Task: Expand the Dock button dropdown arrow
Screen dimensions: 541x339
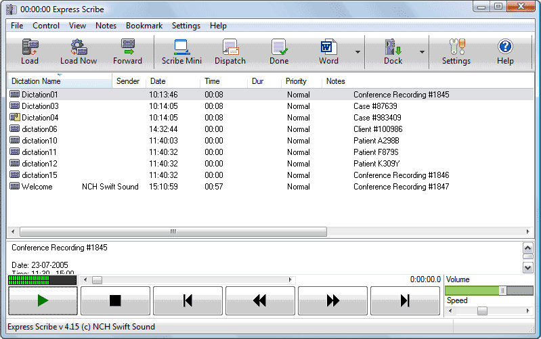Action: tap(422, 52)
